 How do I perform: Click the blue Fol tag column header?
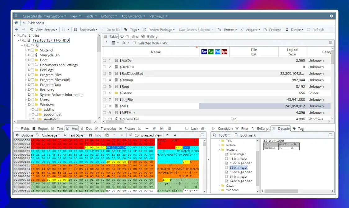tap(217, 52)
